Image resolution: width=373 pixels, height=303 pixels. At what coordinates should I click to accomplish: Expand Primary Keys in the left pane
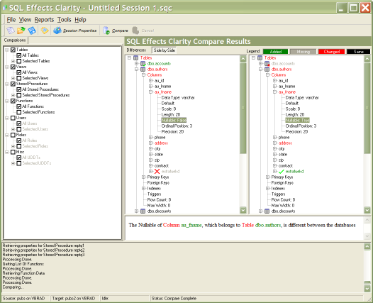[x=143, y=177]
